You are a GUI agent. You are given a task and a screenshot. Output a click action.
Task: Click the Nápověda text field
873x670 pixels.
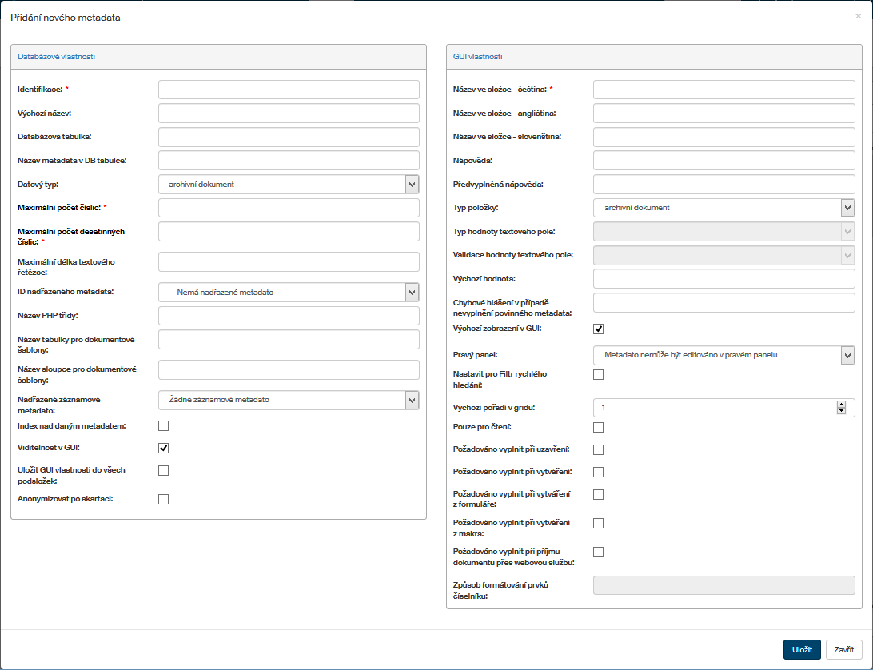pyautogui.click(x=724, y=161)
